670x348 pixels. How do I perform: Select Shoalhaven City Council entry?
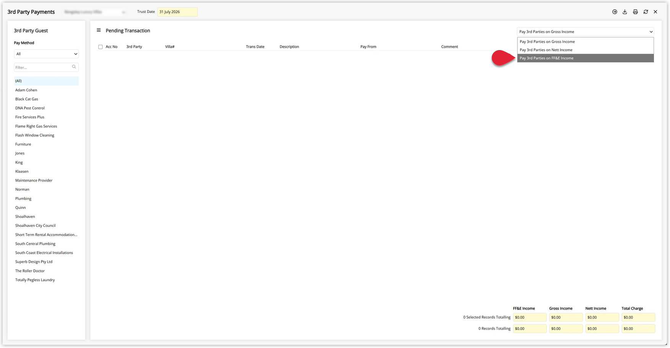(46, 226)
